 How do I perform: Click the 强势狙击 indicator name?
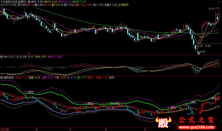tap(9, 78)
